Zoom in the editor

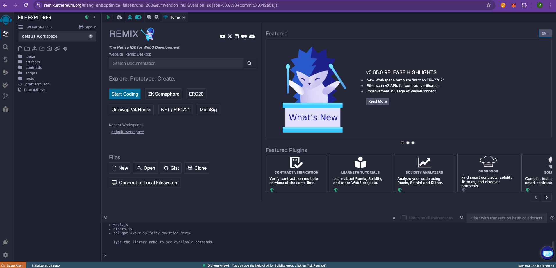[157, 17]
